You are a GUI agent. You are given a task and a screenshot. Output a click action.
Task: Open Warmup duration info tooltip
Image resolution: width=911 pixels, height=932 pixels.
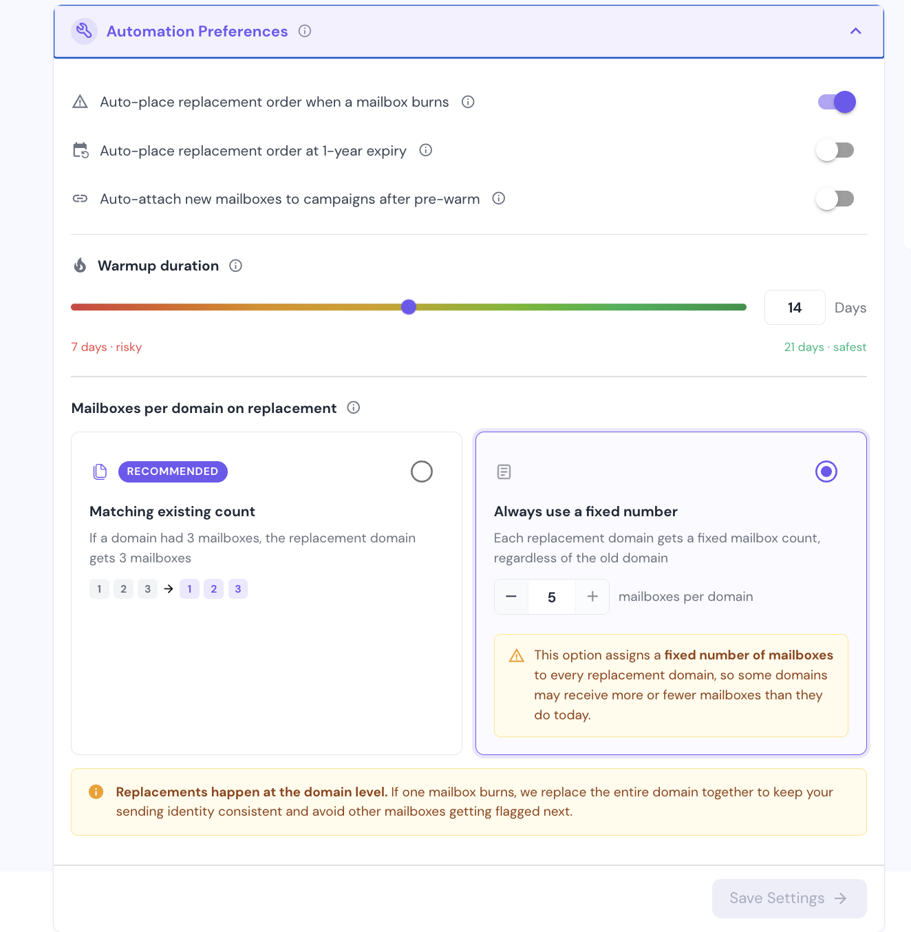click(236, 266)
